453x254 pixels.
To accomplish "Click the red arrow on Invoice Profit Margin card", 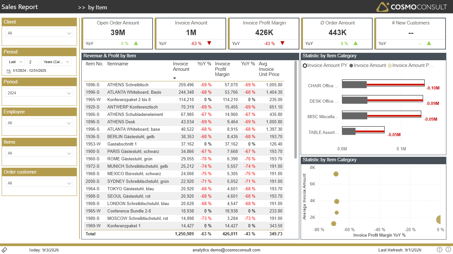I will pyautogui.click(x=283, y=43).
